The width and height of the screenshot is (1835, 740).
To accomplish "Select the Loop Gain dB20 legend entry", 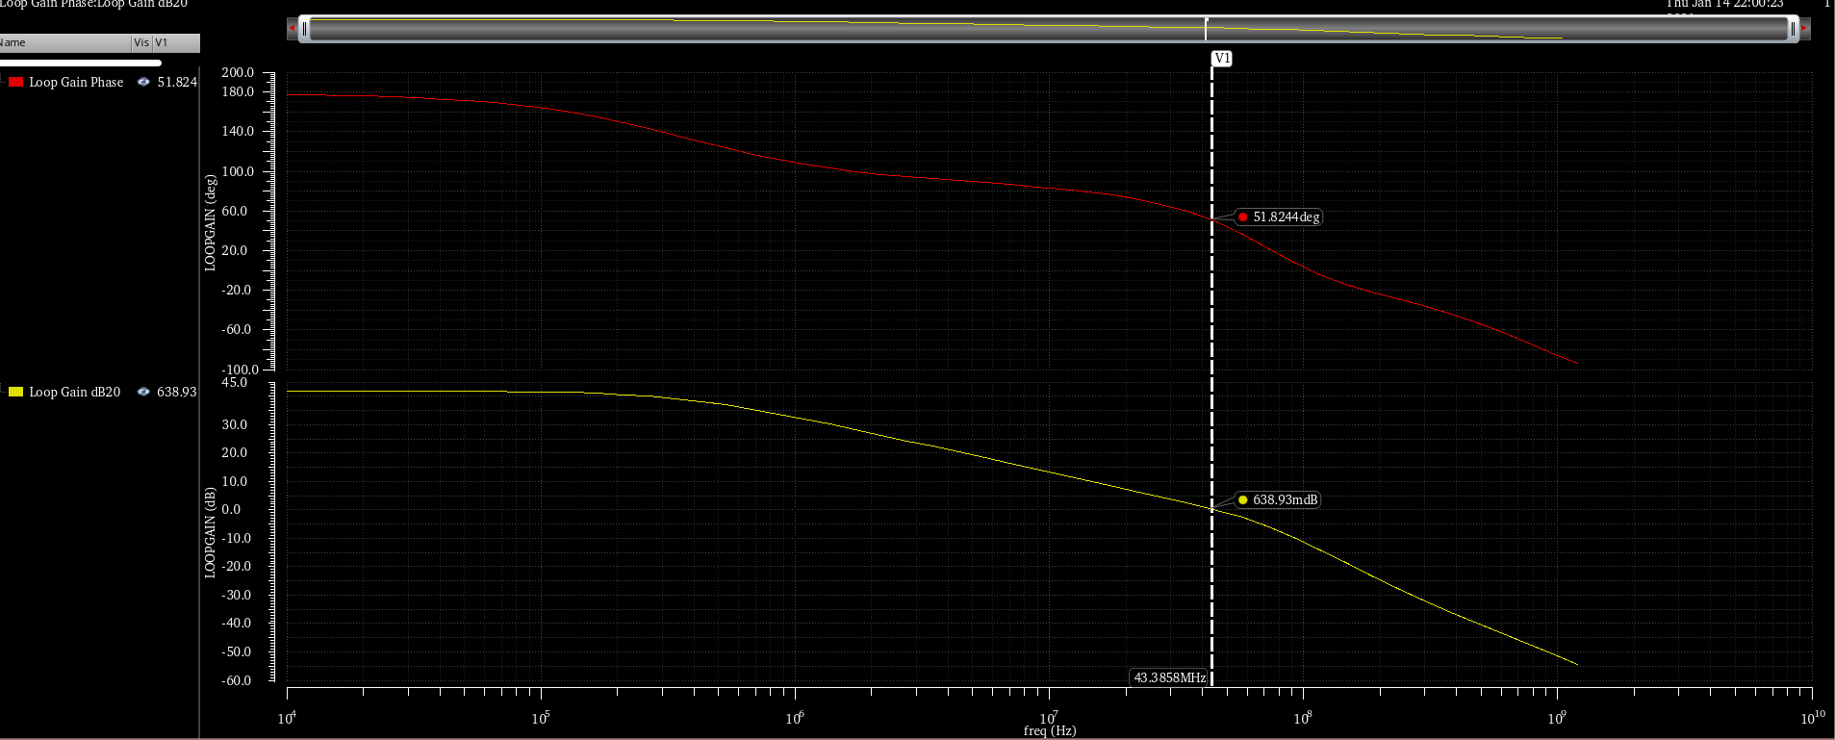I will [x=75, y=393].
